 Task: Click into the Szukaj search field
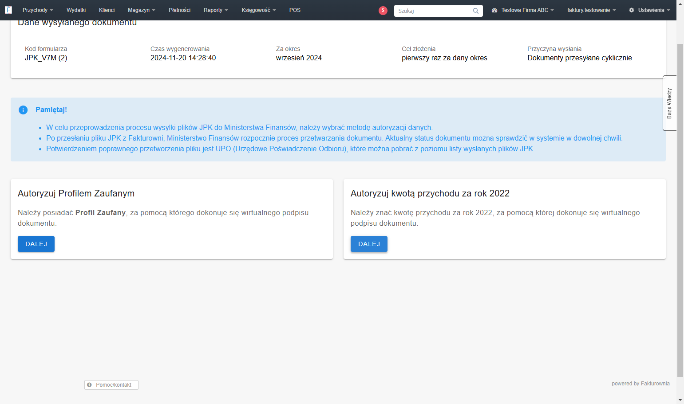click(434, 11)
